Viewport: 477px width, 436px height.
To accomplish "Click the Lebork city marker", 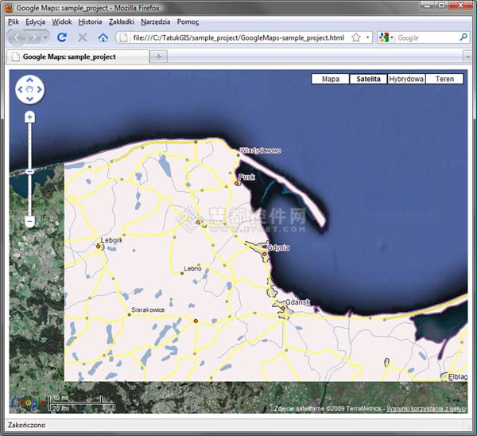I will 99,246.
